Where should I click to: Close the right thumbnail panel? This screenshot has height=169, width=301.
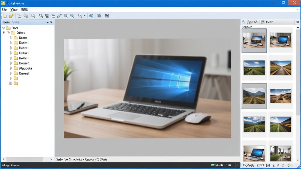click(x=297, y=22)
